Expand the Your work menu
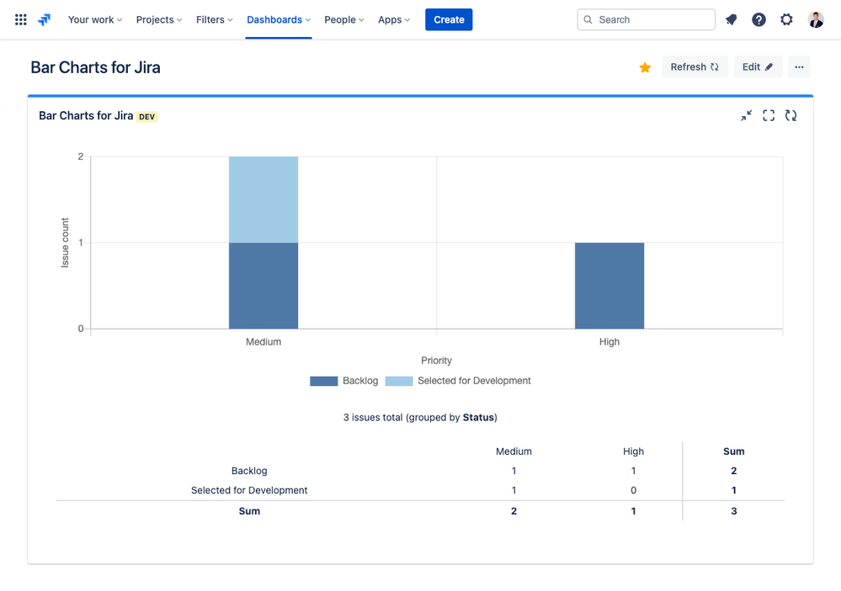Image resolution: width=841 pixels, height=591 pixels. (95, 20)
